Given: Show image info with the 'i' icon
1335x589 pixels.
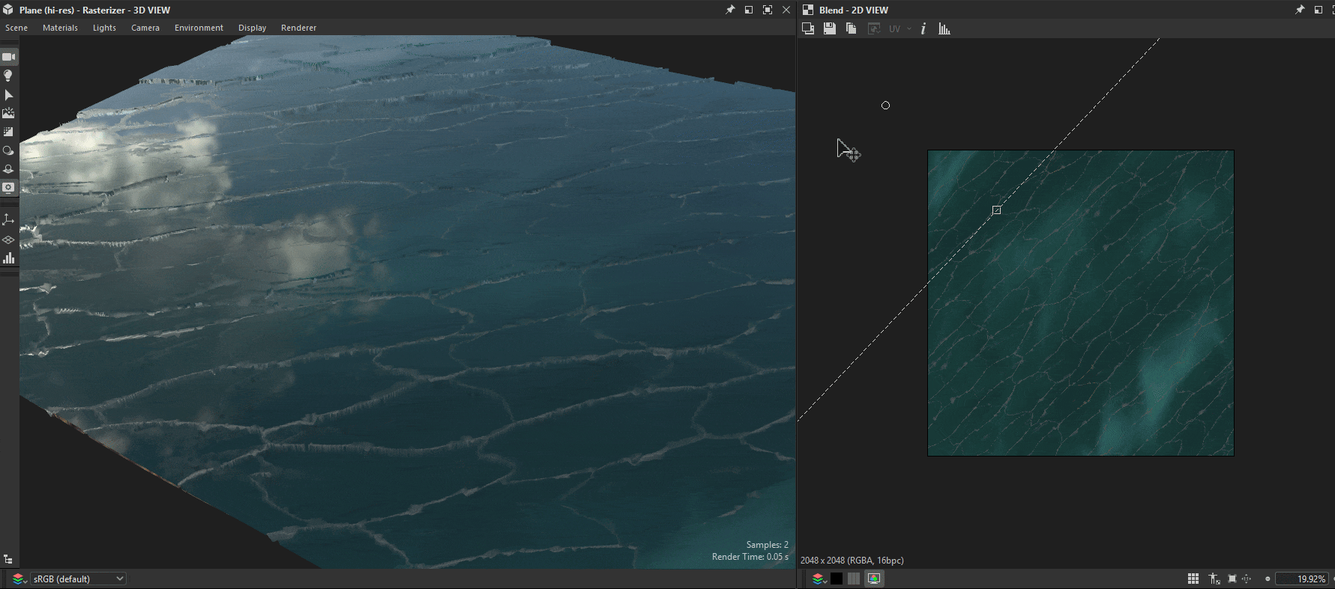Looking at the screenshot, I should pos(923,28).
